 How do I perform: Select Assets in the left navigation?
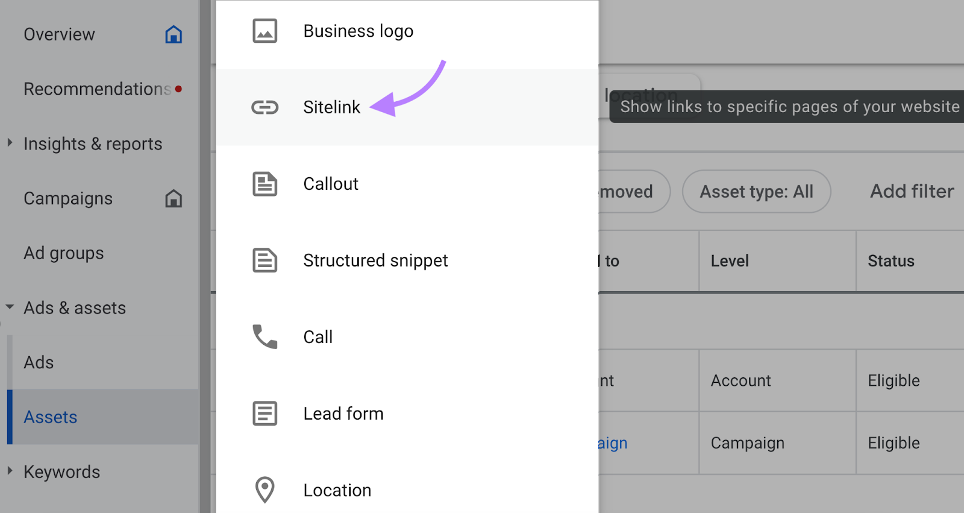coord(51,417)
